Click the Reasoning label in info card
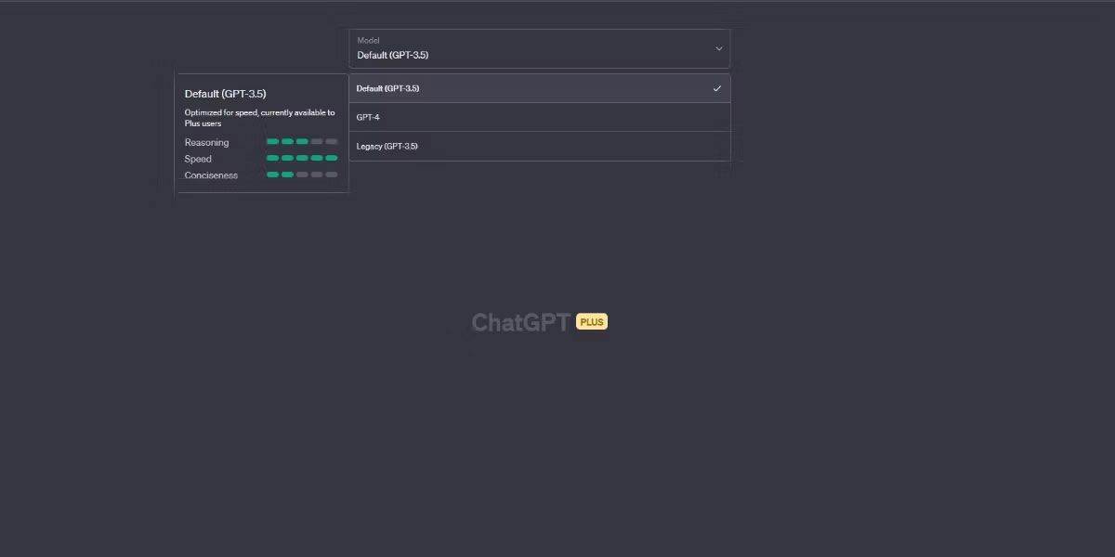1115x557 pixels. pos(206,143)
